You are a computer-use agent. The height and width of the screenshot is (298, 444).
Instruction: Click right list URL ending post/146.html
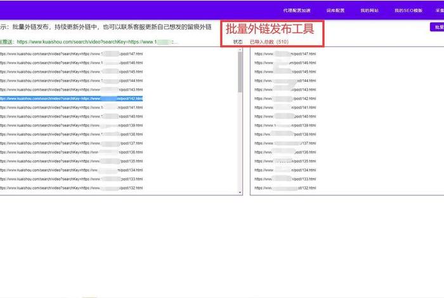point(285,63)
